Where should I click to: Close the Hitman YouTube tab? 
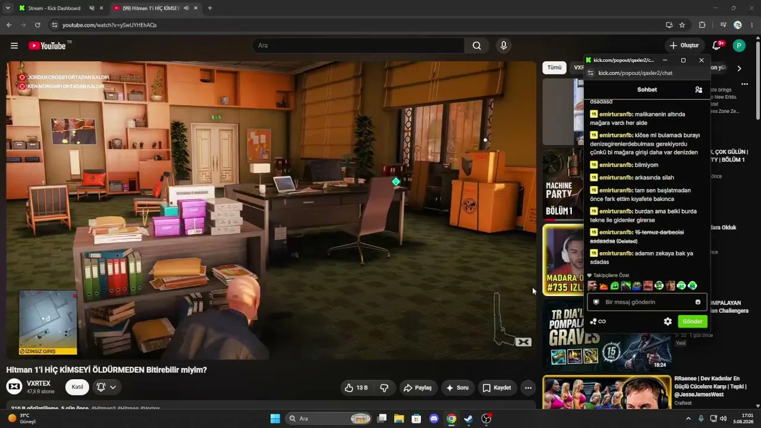(196, 8)
